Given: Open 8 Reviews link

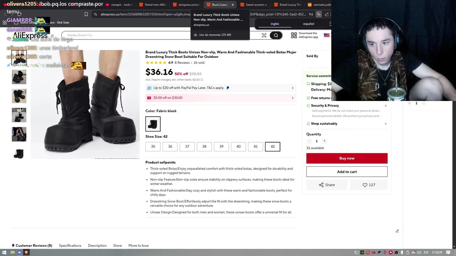Looking at the screenshot, I should 182,63.
